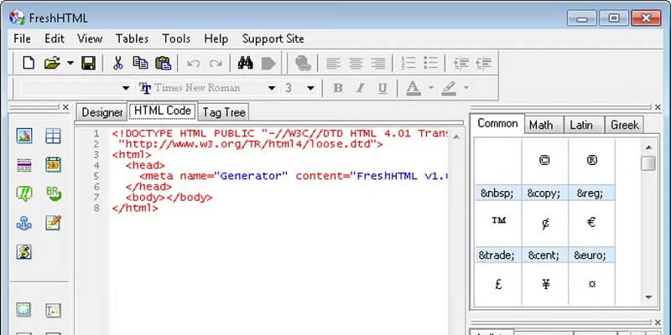The image size is (671, 335).
Task: Apply the highlight color marker
Action: (449, 89)
